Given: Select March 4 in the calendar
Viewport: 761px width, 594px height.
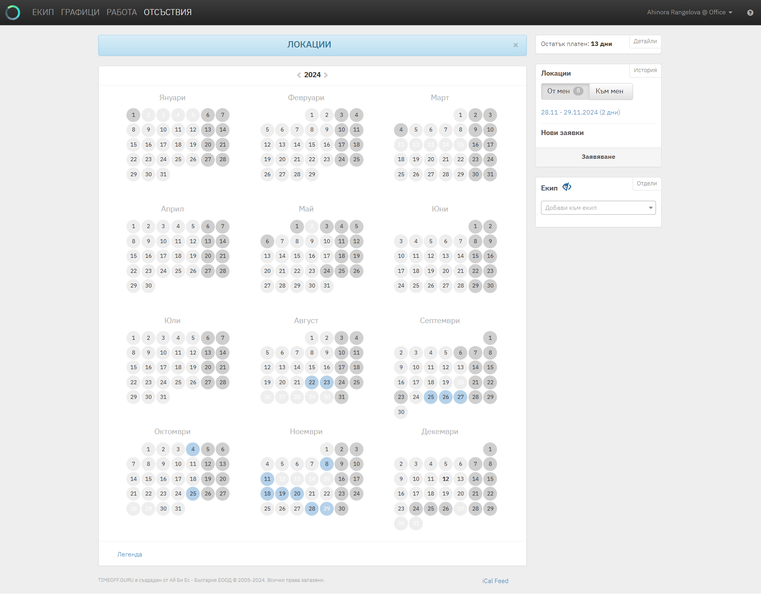Looking at the screenshot, I should pos(401,129).
